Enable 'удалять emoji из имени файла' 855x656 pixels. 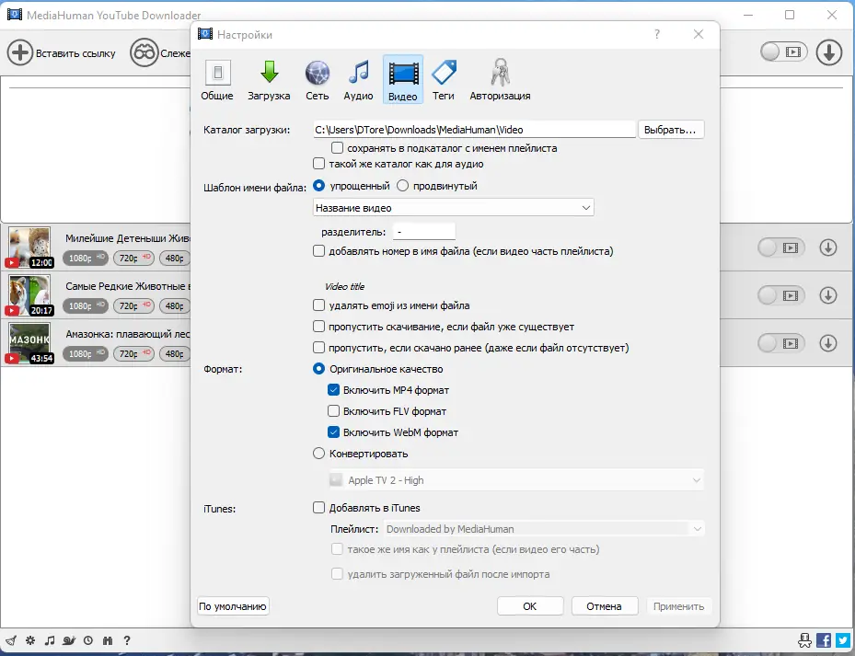coord(319,305)
